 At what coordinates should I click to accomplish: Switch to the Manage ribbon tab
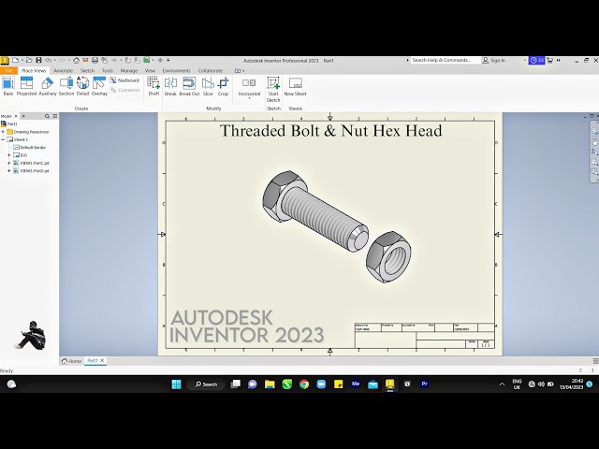click(129, 71)
